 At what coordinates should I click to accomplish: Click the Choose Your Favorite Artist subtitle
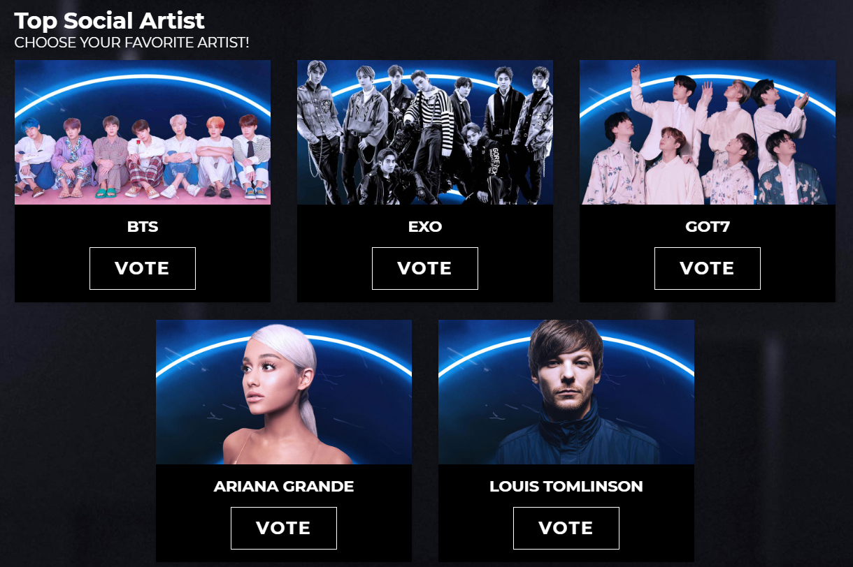click(x=132, y=43)
